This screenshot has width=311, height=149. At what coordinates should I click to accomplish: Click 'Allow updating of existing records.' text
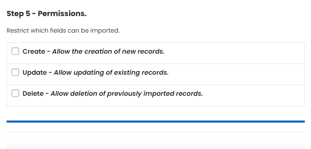tap(111, 73)
